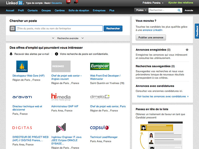Open Administrateur SAP H/F job

coord(65,106)
